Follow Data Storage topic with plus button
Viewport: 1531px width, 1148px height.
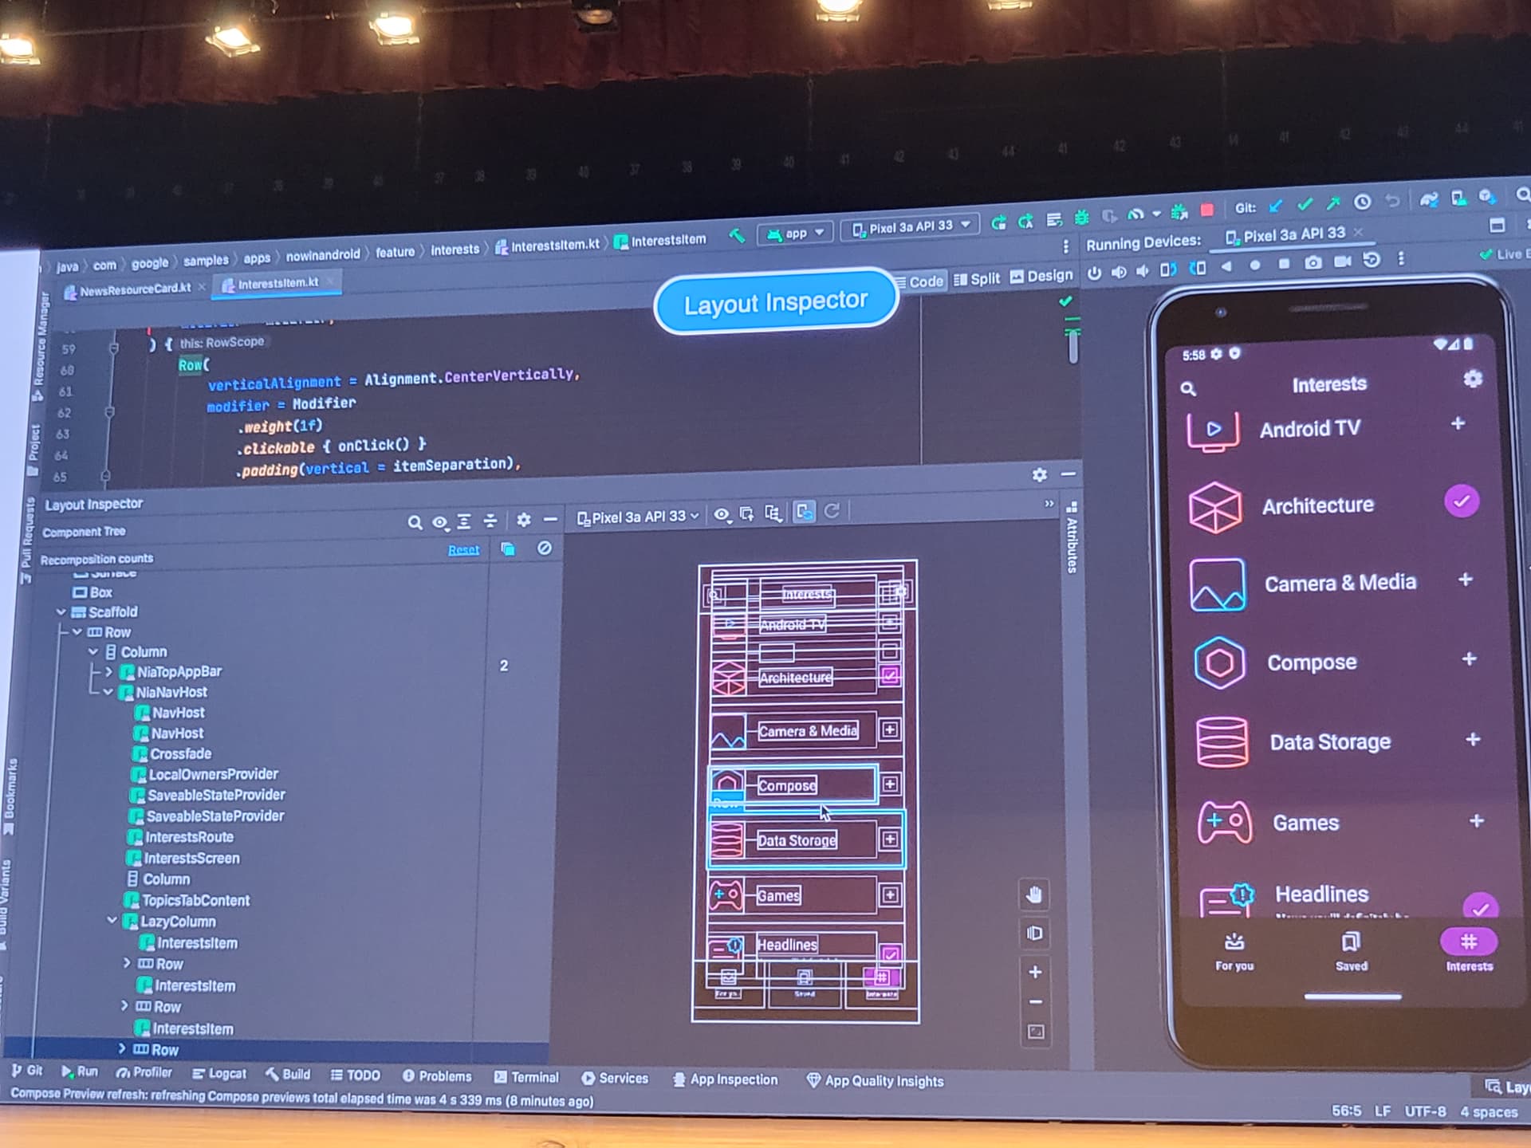point(1473,740)
